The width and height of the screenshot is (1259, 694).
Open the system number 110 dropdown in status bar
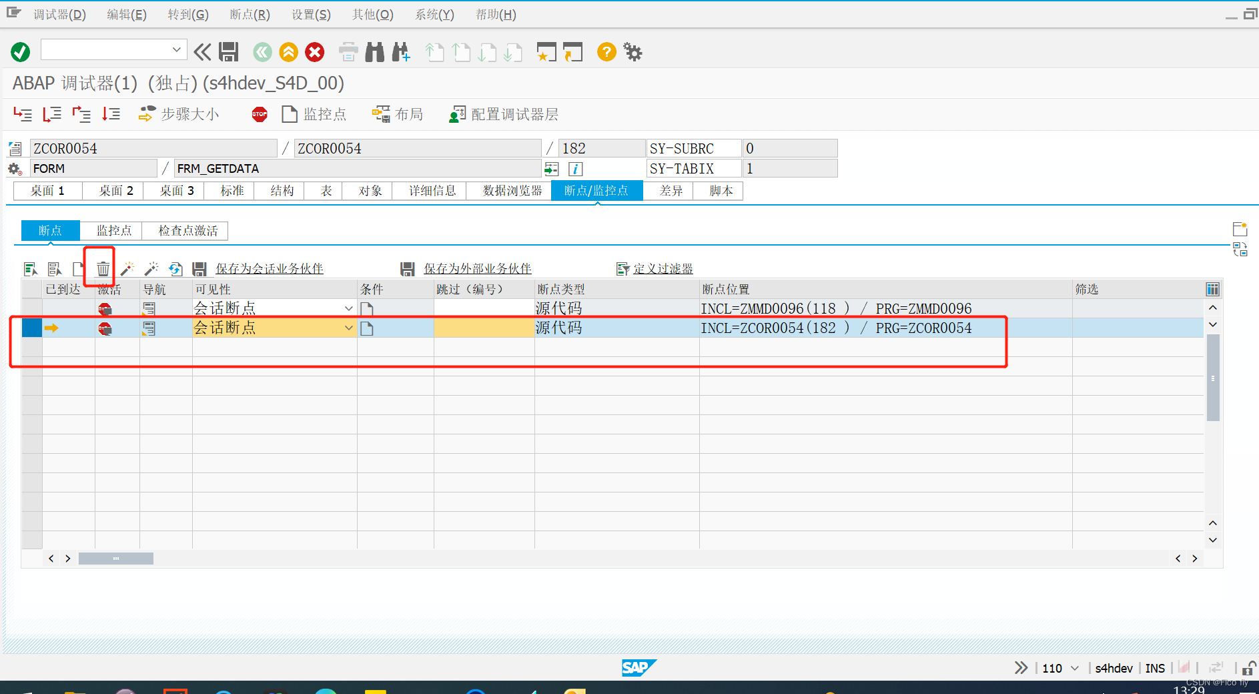click(1074, 667)
